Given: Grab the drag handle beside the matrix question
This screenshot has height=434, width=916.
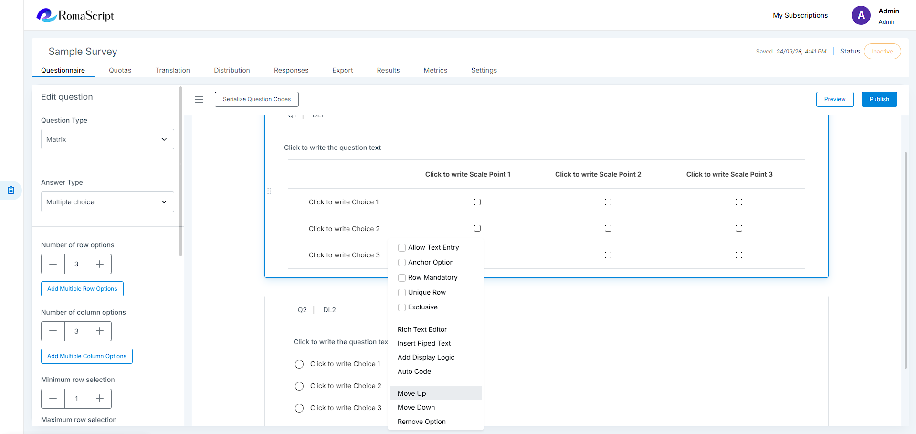Looking at the screenshot, I should click(269, 191).
